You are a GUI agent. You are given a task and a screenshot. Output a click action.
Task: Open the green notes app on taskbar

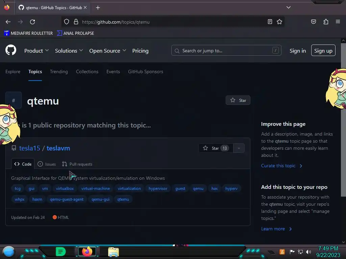(x=60, y=252)
